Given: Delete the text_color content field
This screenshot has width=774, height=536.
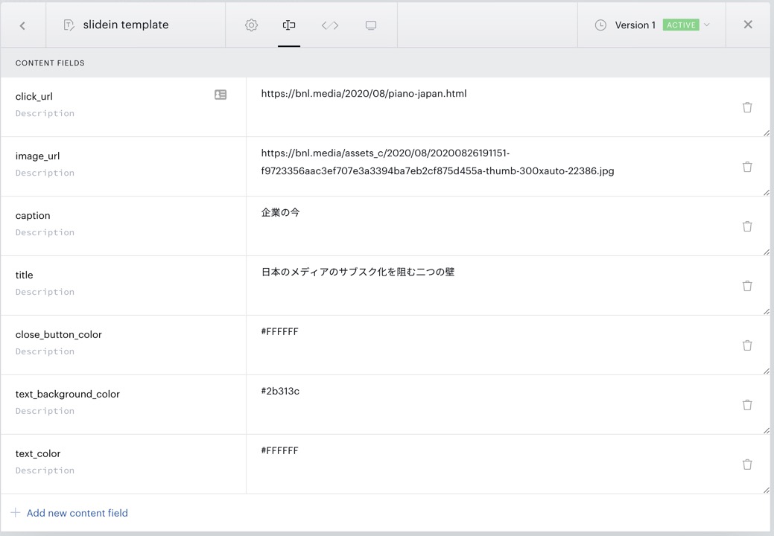Looking at the screenshot, I should [747, 465].
